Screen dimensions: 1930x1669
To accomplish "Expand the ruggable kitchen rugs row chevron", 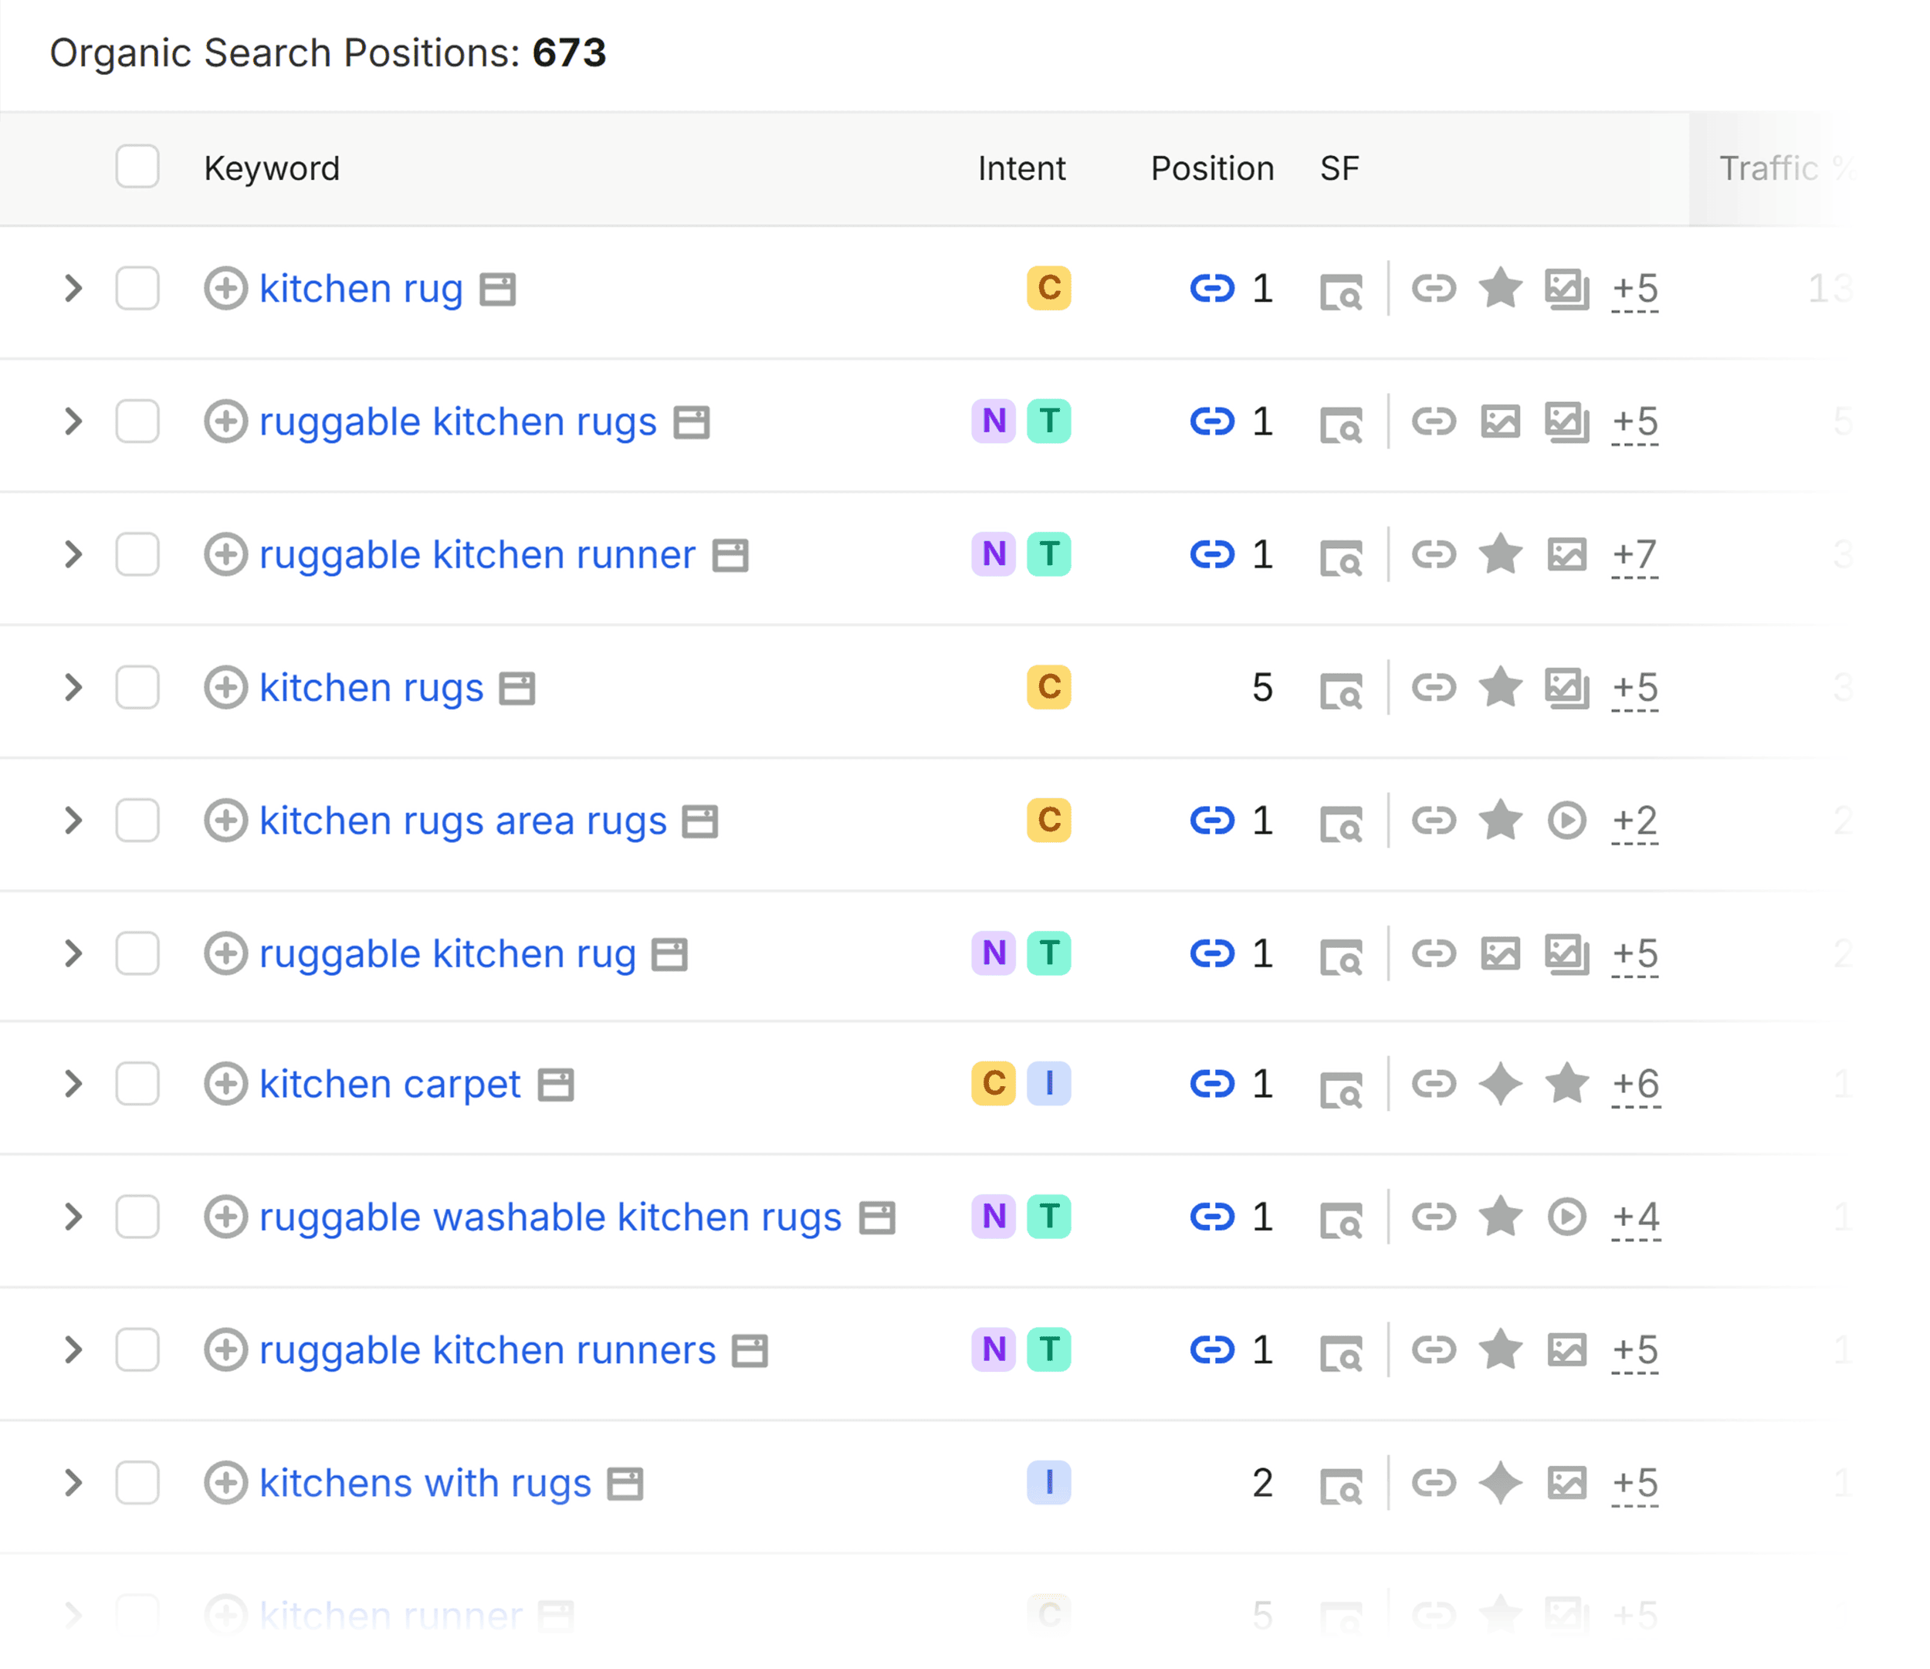I will coord(73,421).
